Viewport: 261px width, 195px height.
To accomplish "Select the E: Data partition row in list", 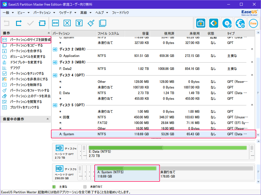I will pyautogui.click(x=153, y=93).
